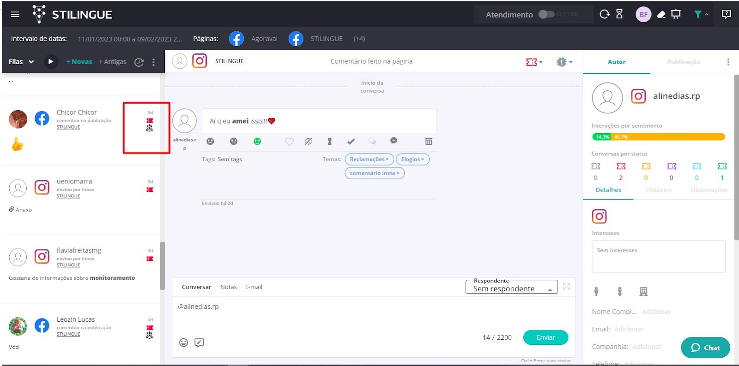Open the emoji picker
739x366 pixels.
(x=183, y=342)
